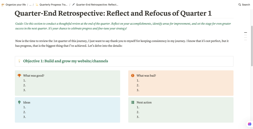
Task: Click the exclamation icon beside "What was bad?"
Action: (x=133, y=75)
